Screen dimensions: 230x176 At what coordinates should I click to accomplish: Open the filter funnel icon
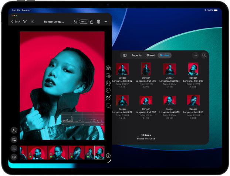point(25,22)
